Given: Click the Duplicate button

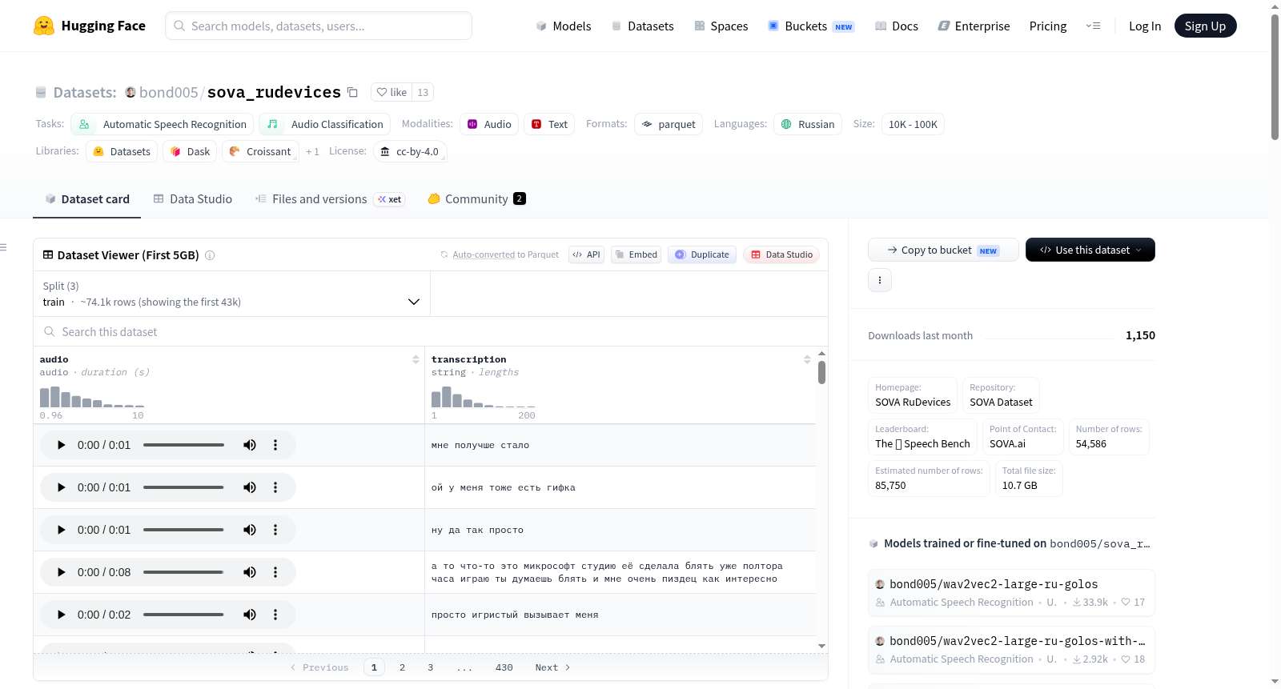Looking at the screenshot, I should point(702,254).
